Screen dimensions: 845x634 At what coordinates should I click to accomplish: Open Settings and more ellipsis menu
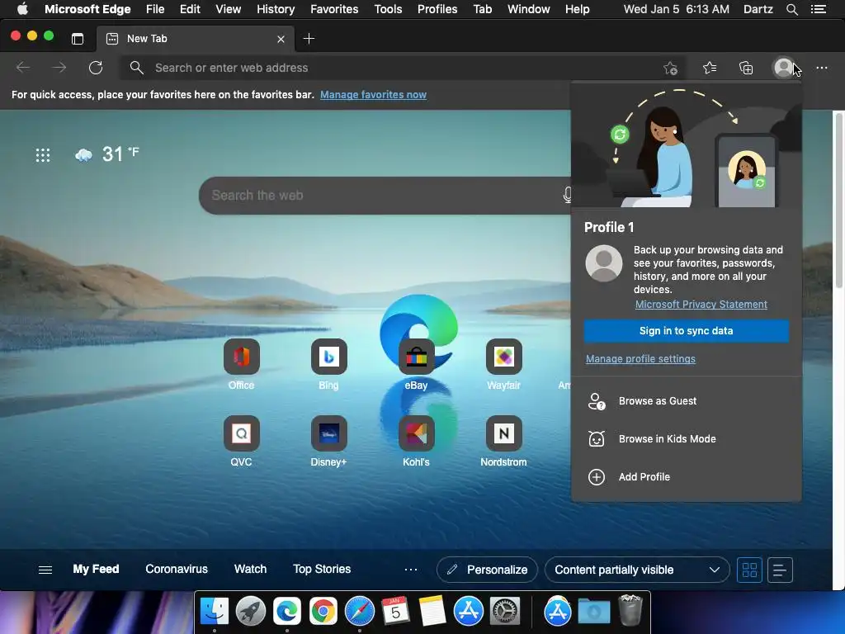[821, 68]
